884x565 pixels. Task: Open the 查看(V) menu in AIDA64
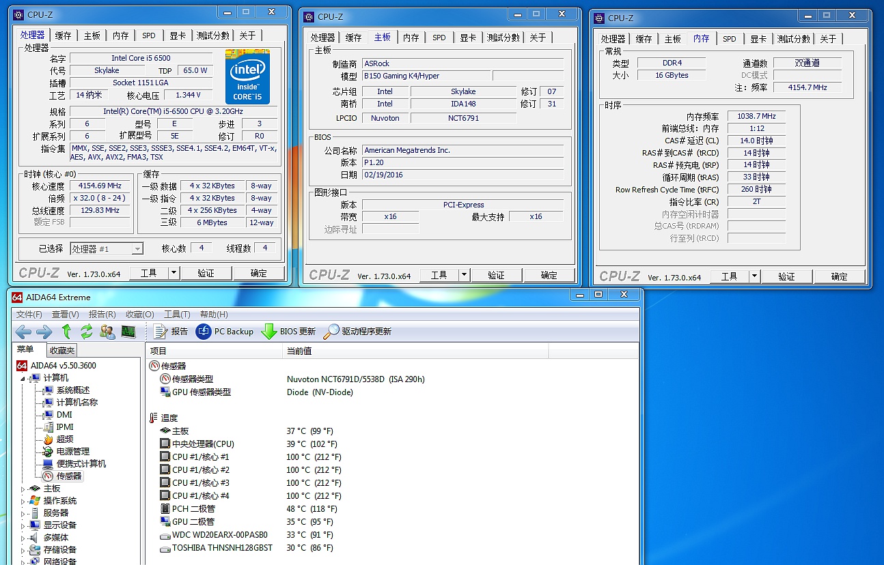65,315
